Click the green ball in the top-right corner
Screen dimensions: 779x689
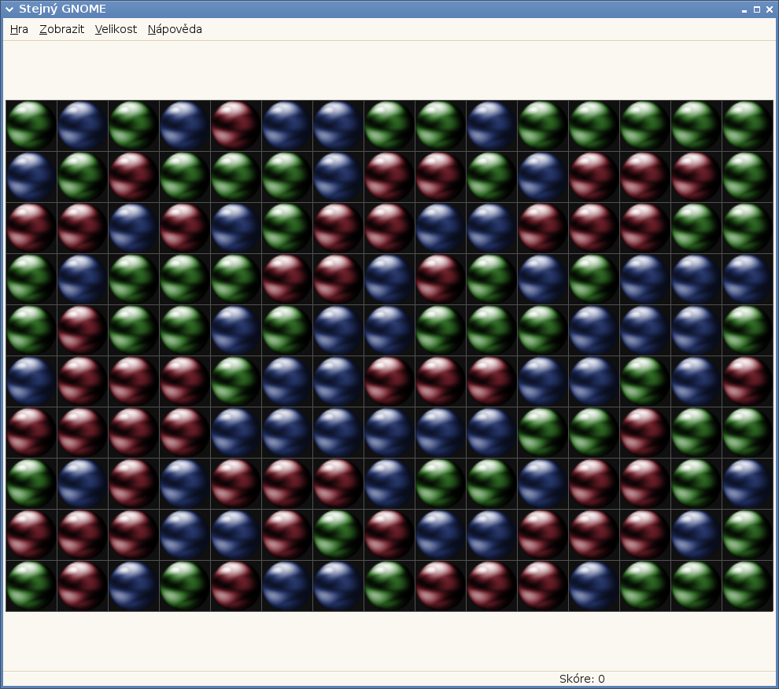748,126
